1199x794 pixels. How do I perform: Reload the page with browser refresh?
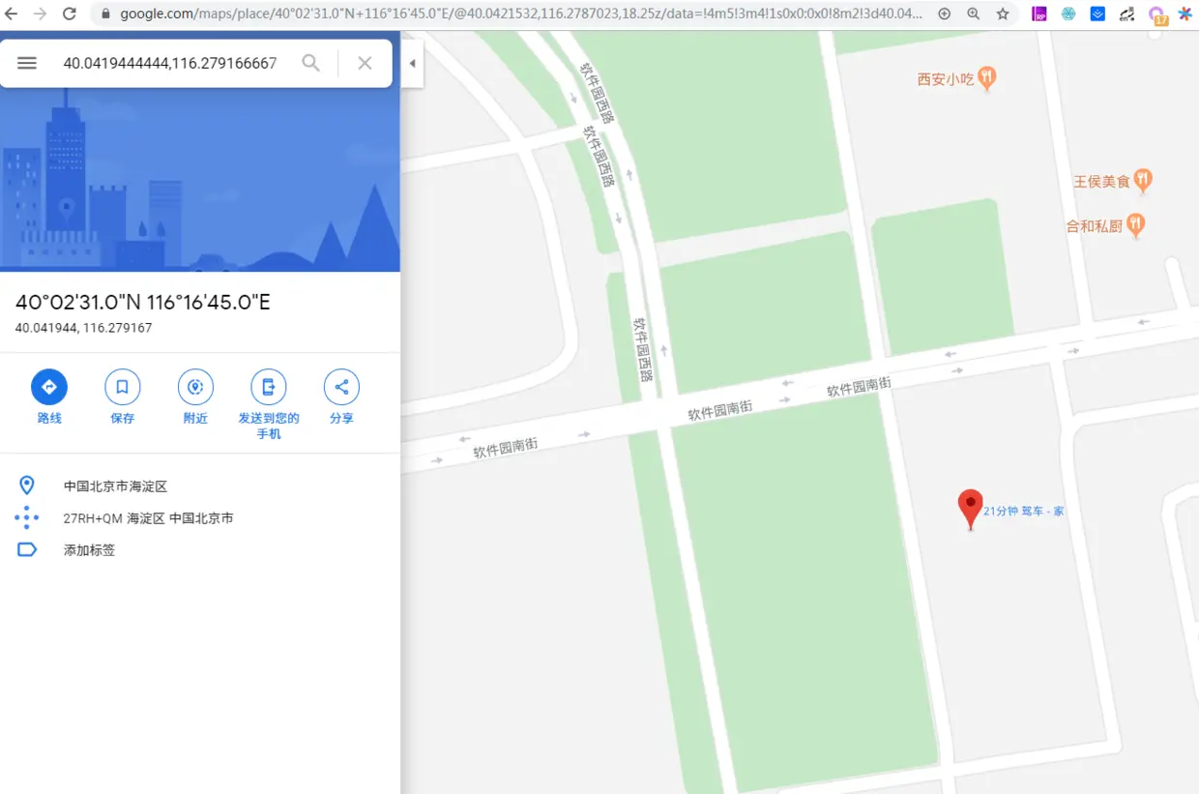tap(70, 14)
